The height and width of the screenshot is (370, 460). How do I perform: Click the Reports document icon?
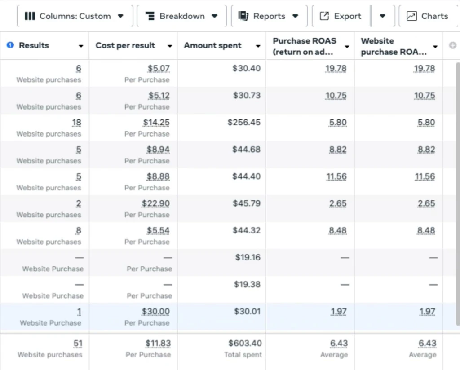click(x=243, y=16)
